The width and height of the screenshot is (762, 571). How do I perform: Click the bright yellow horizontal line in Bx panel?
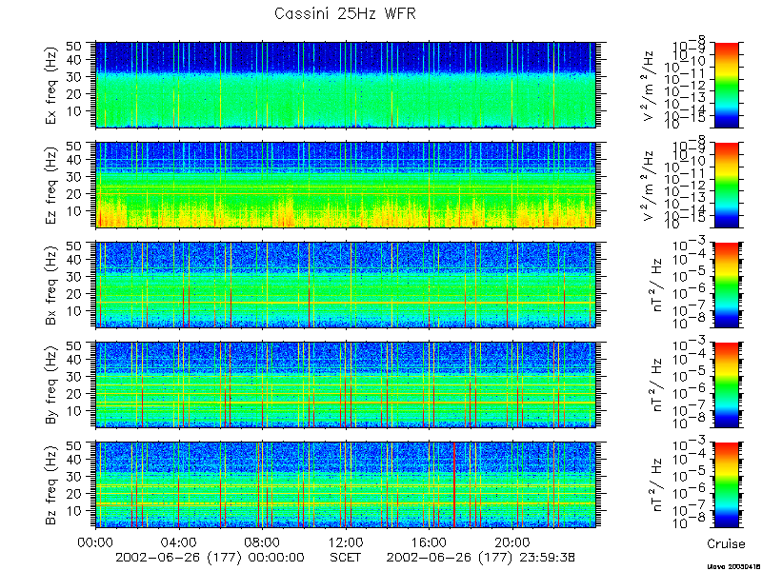pyautogui.click(x=346, y=303)
